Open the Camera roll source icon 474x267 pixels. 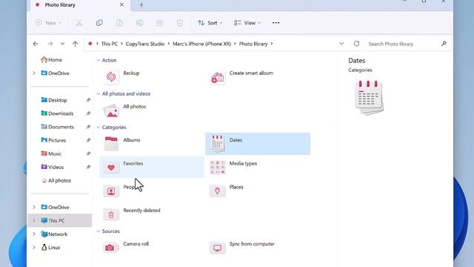coord(111,248)
